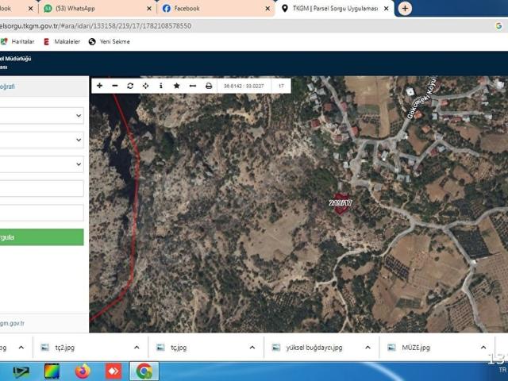Expand the second dropdown in query panel
The image size is (508, 381).
[x=41, y=140]
